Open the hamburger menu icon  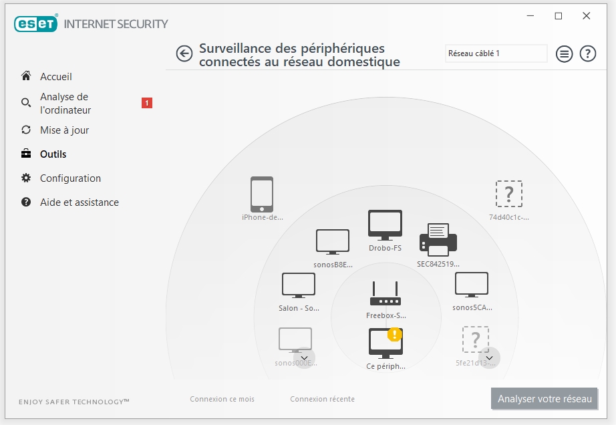[564, 54]
